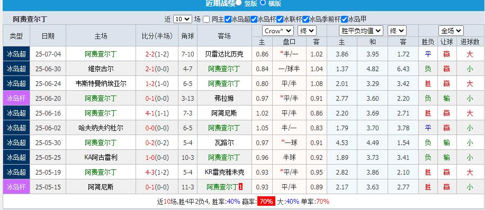Screen dimensions: 485x210
Task: Open 韦斯特曼纳埃亚尔 team link
Action: pos(101,83)
